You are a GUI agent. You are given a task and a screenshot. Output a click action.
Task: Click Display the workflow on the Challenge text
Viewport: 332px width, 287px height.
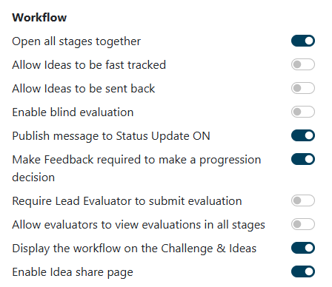(134, 249)
